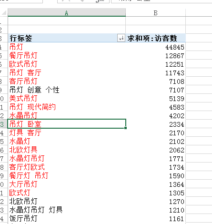Click the value 2102

coord(177,142)
